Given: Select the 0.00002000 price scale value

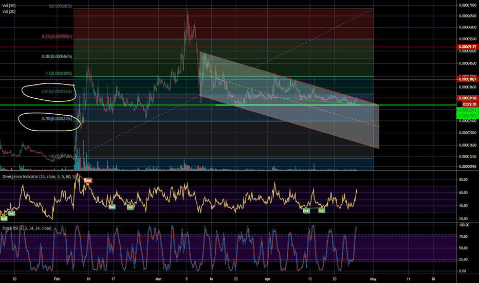Looking at the screenshot, I should click(467, 133).
